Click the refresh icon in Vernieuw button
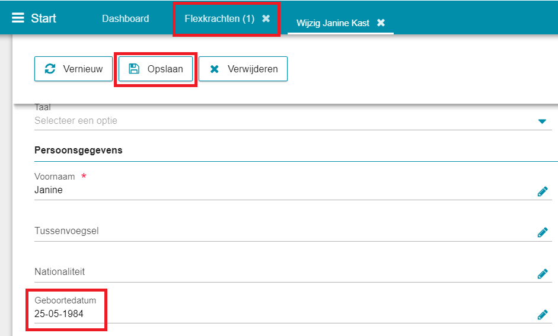The height and width of the screenshot is (336, 558). point(50,69)
